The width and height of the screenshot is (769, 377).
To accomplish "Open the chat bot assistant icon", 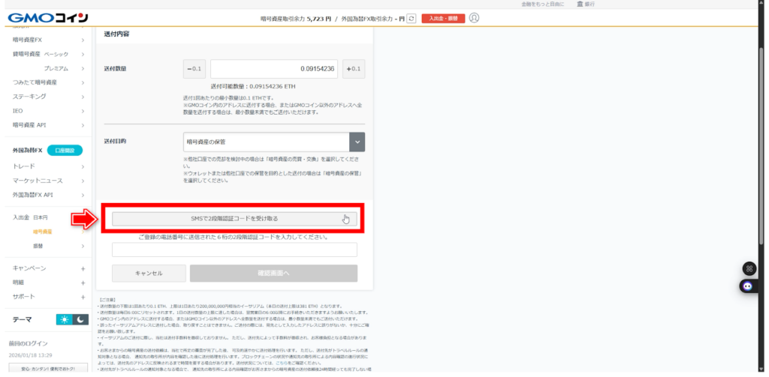I will coord(748,286).
